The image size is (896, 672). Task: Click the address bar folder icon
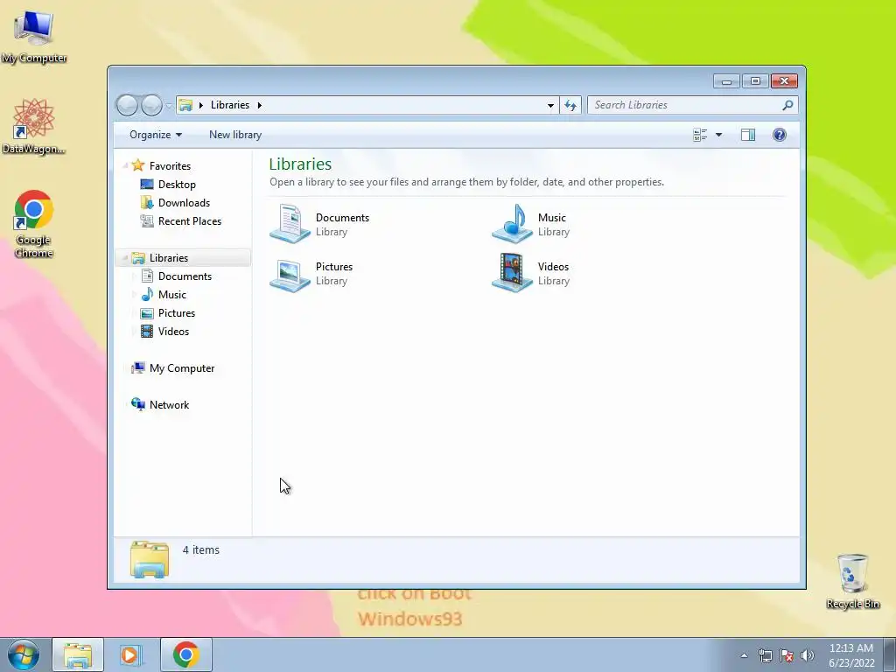[x=185, y=105]
